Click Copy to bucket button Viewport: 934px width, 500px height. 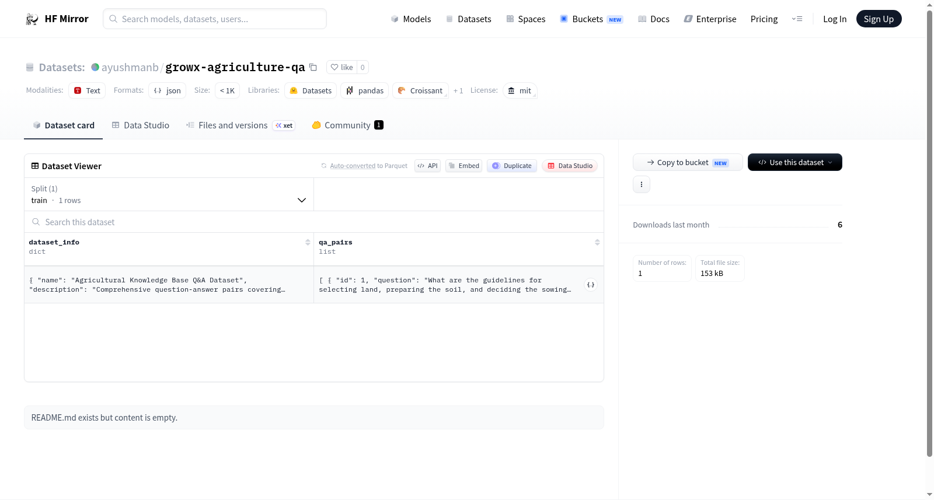pyautogui.click(x=688, y=162)
